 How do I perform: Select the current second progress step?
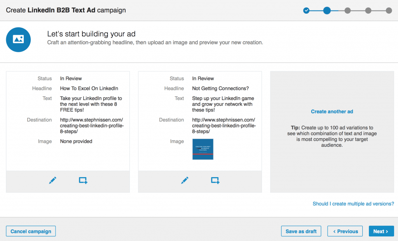tap(327, 11)
